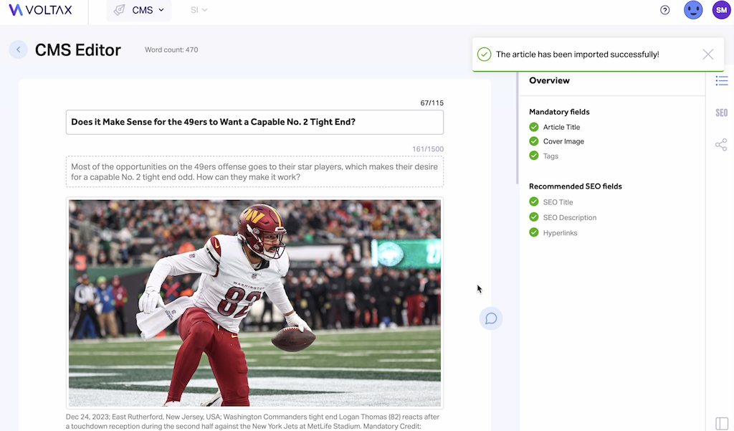Click the CMS Editor page heading
The image size is (734, 431).
(x=77, y=50)
